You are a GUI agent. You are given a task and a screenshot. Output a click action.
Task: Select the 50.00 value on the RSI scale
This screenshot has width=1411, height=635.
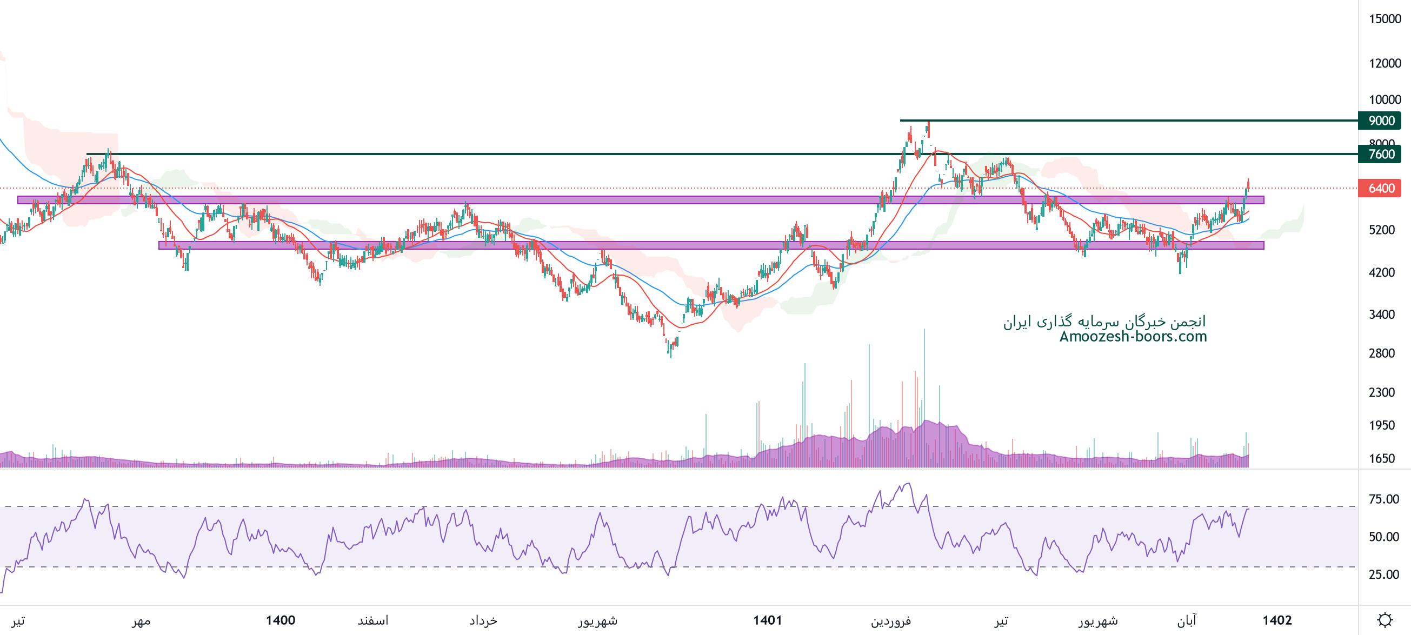pyautogui.click(x=1383, y=537)
